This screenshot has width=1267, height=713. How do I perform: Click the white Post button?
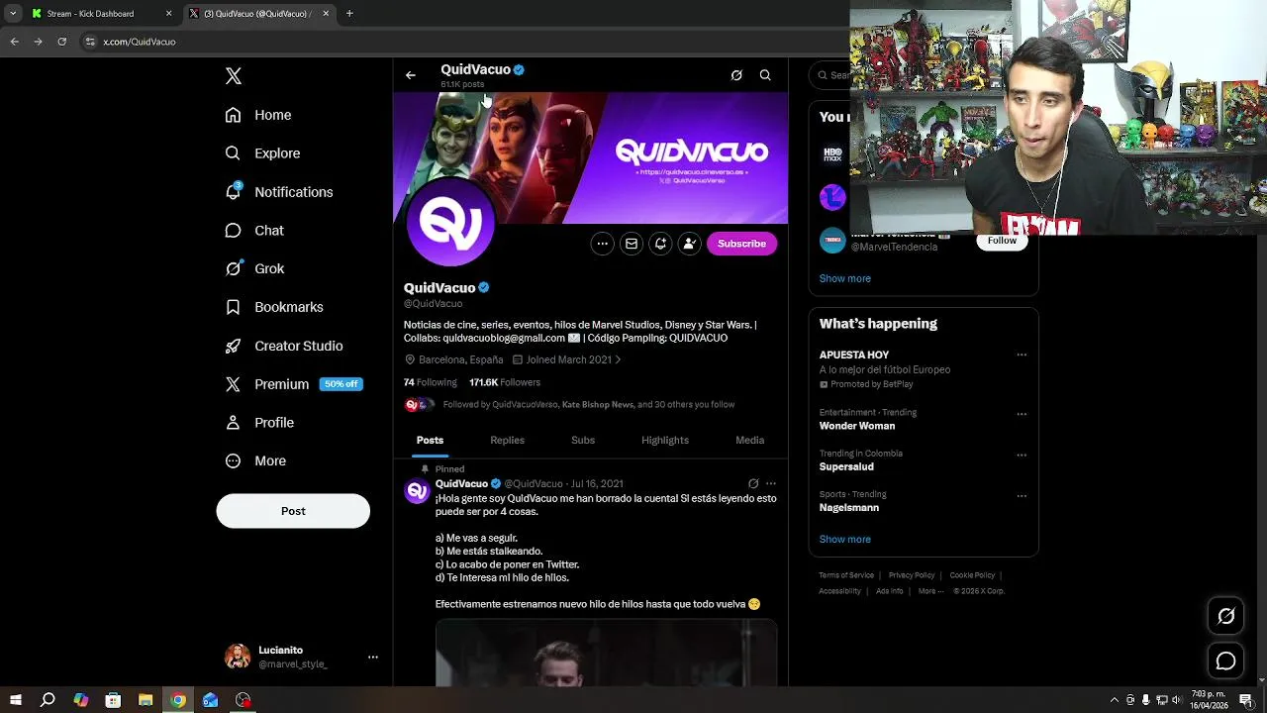tap(293, 511)
